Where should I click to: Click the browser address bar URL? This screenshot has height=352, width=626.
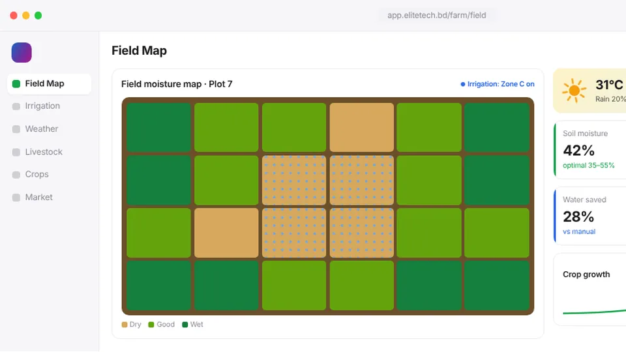[437, 15]
